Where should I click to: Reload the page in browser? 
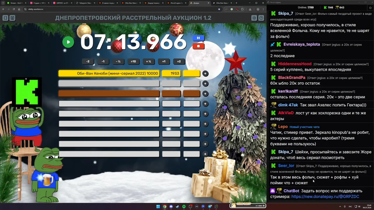click(x=14, y=9)
